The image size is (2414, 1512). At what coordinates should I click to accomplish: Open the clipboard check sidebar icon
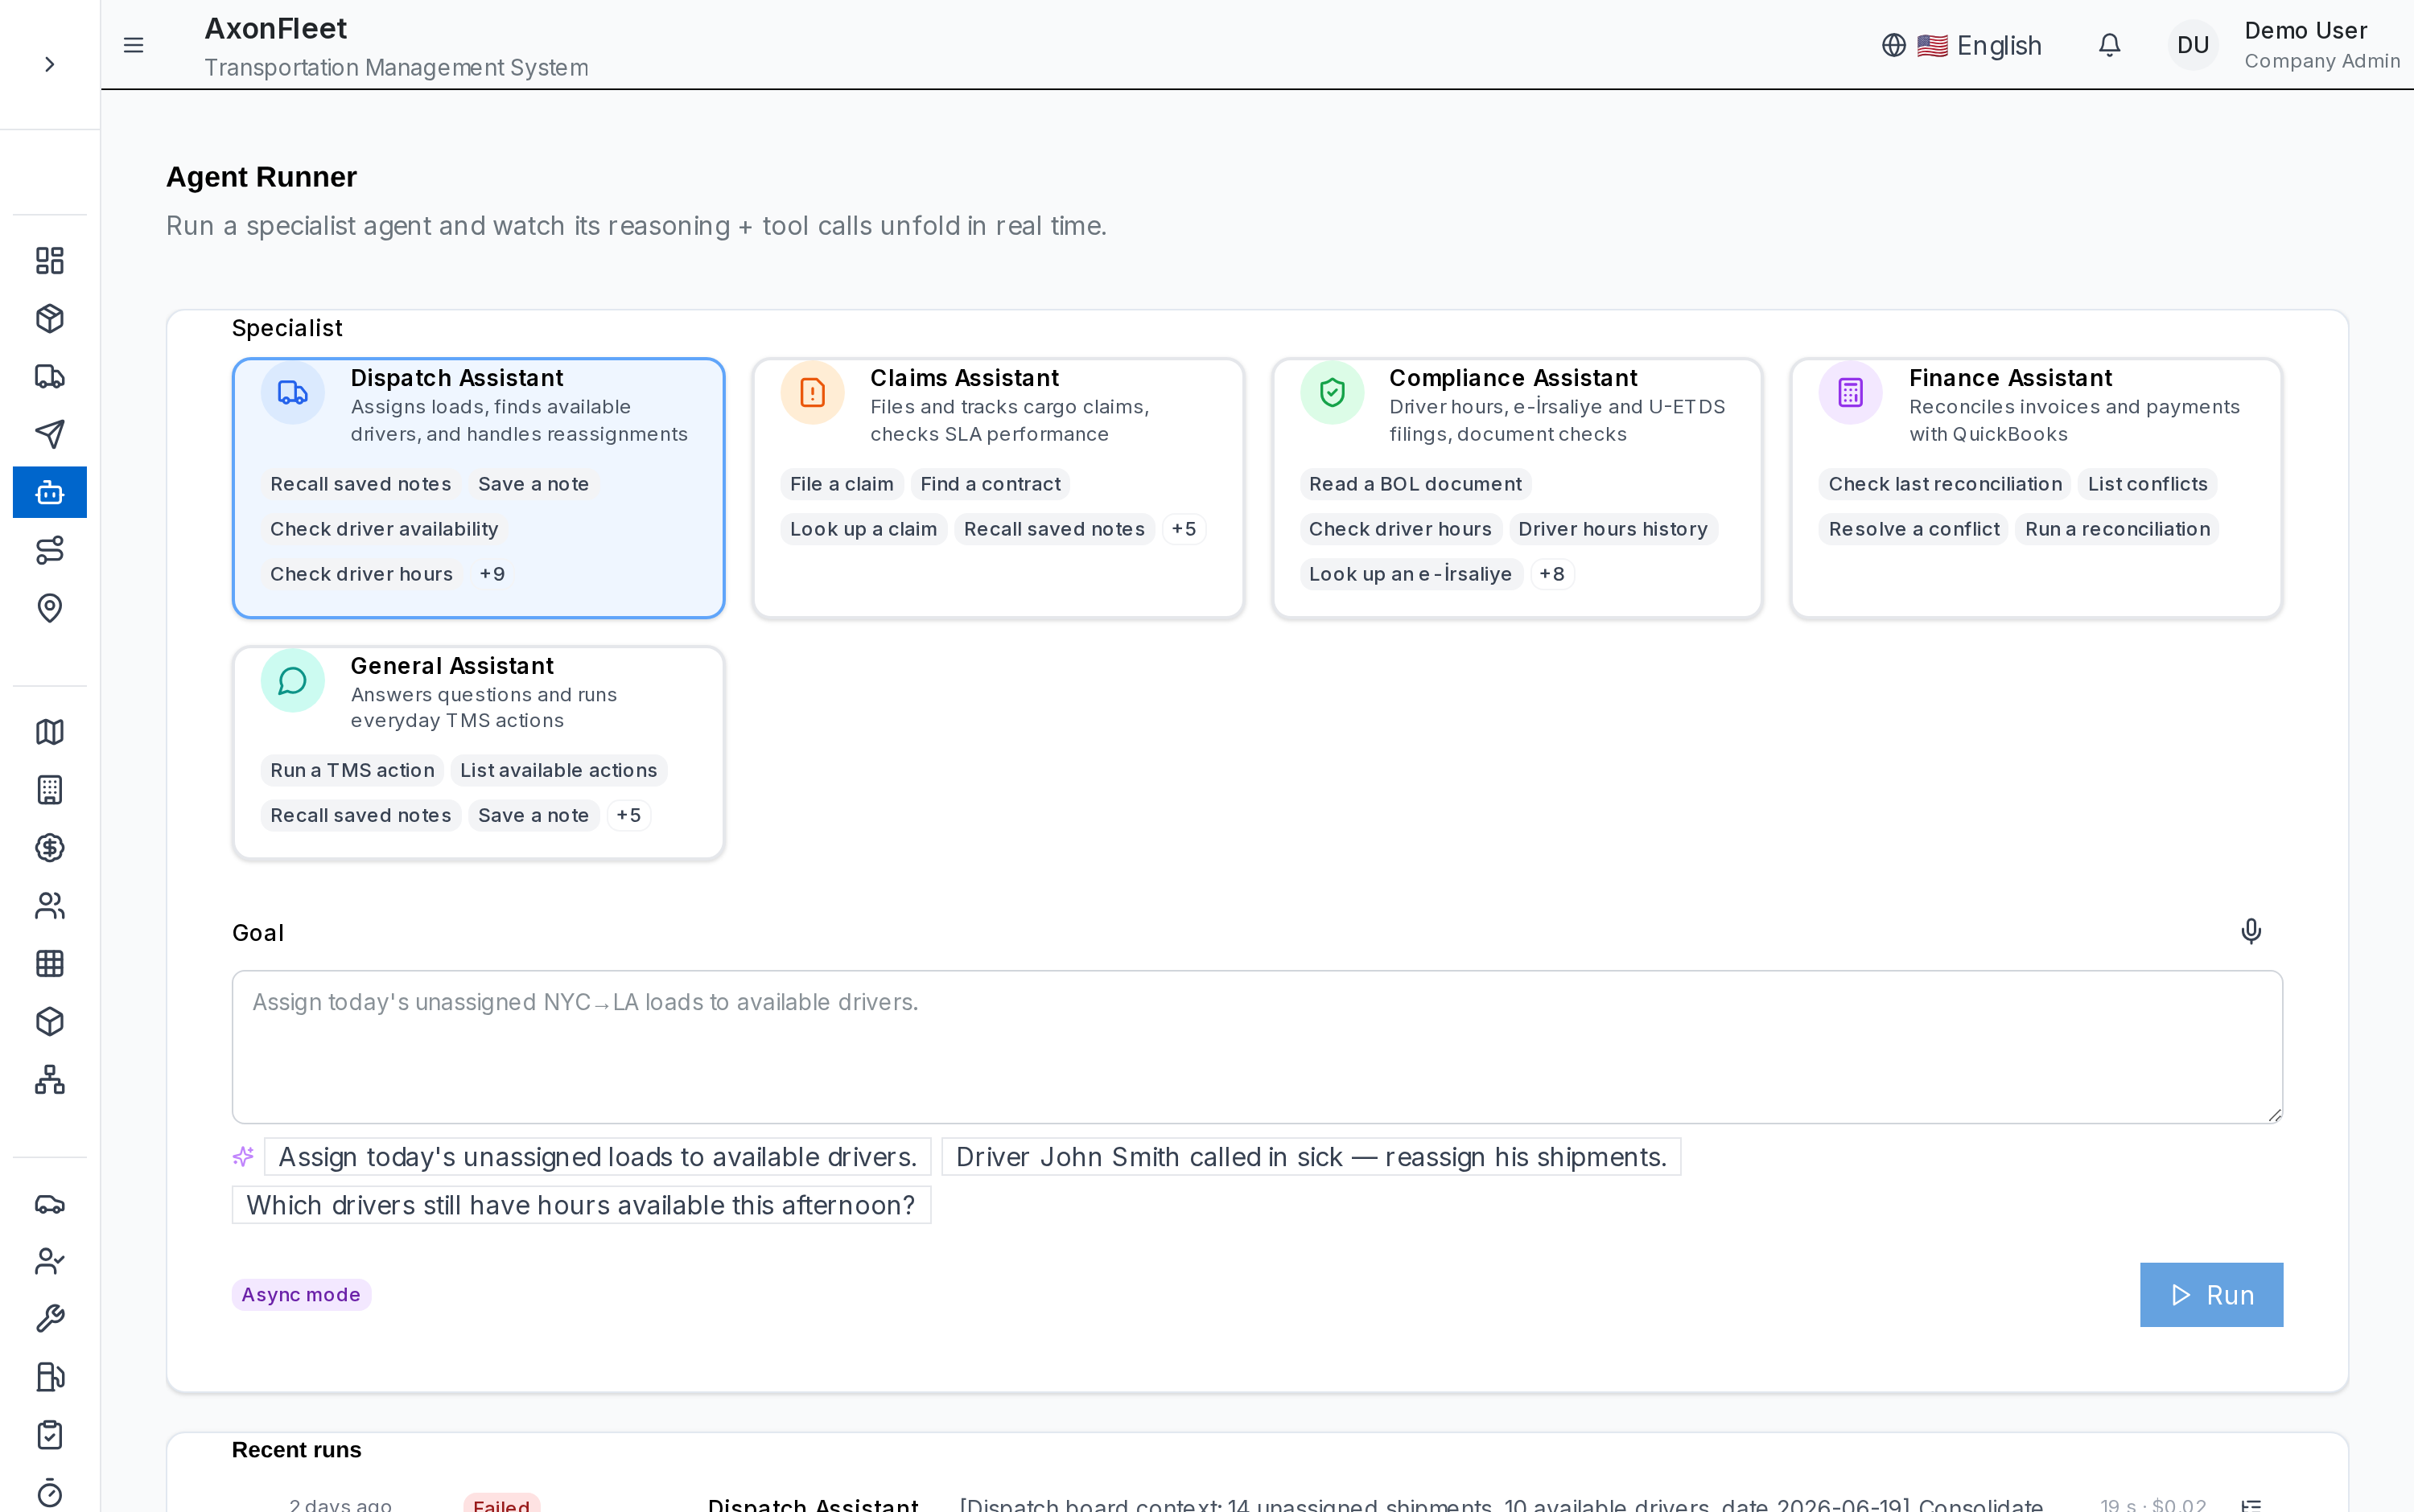tap(49, 1435)
